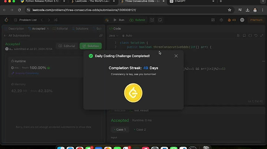
Task: Switch to Python Release browser tab
Action: point(43,1)
